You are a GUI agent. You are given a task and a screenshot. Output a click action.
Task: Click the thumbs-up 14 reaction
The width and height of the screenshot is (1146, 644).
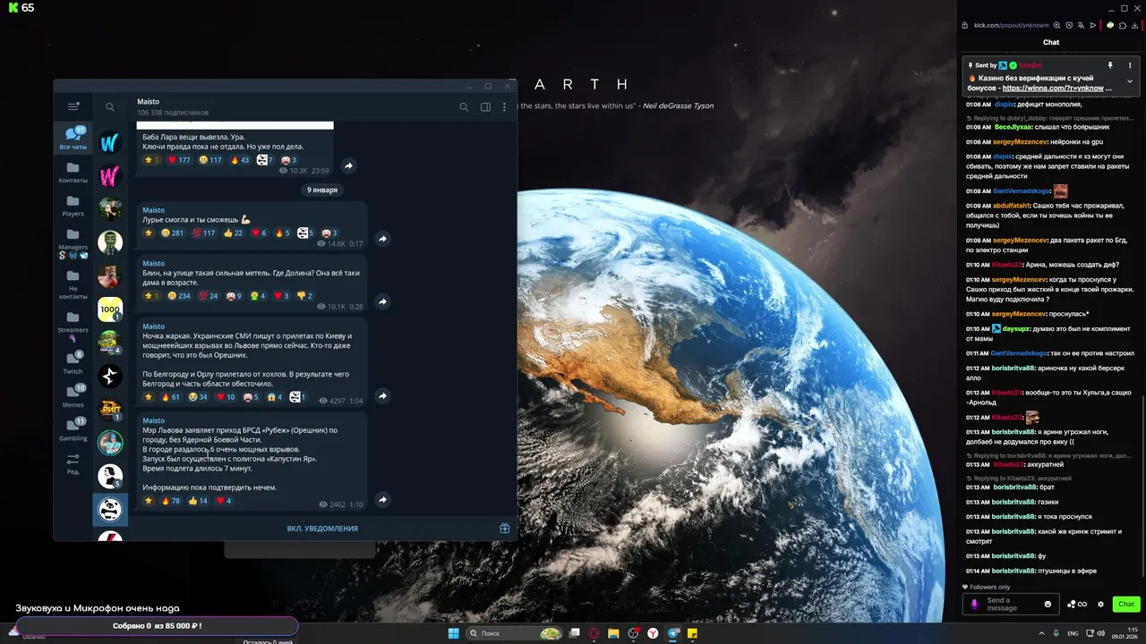(198, 501)
